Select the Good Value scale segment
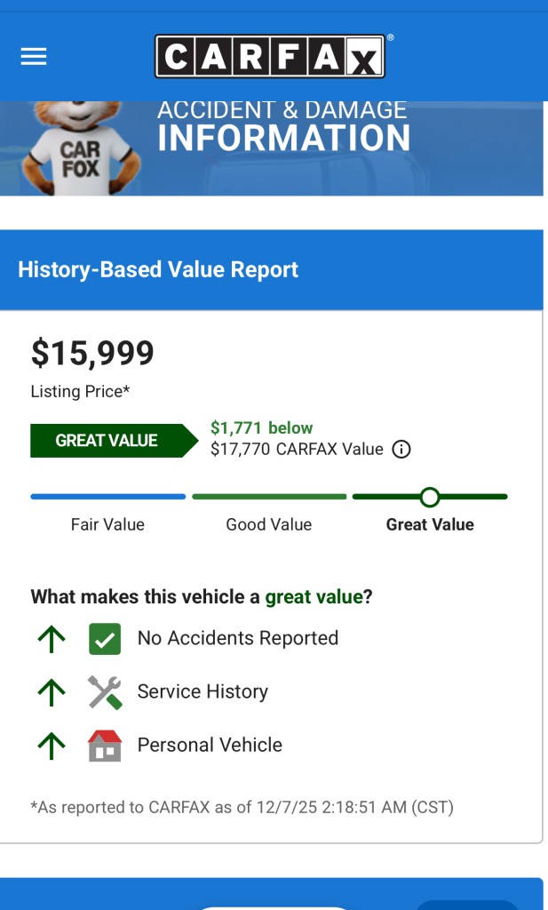Image resolution: width=548 pixels, height=910 pixels. click(269, 497)
